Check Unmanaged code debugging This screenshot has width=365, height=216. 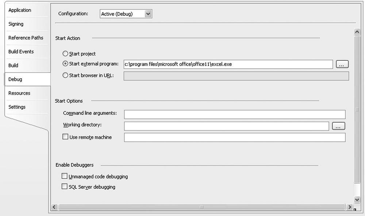64,176
